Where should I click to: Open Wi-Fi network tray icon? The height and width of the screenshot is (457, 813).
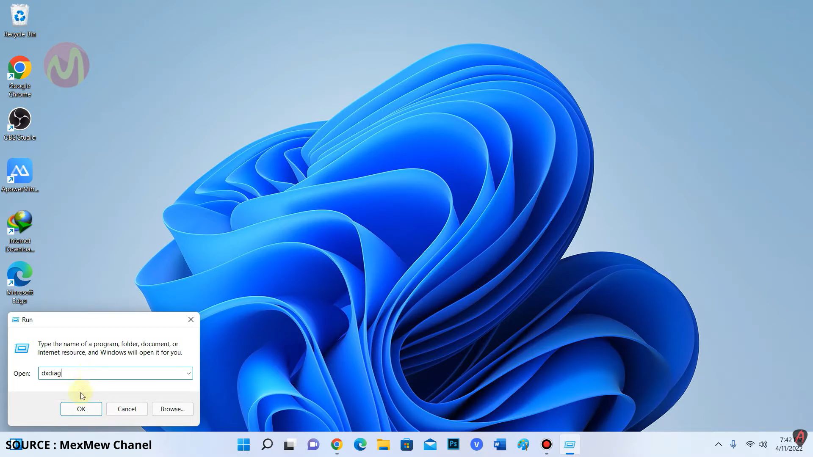point(750,444)
